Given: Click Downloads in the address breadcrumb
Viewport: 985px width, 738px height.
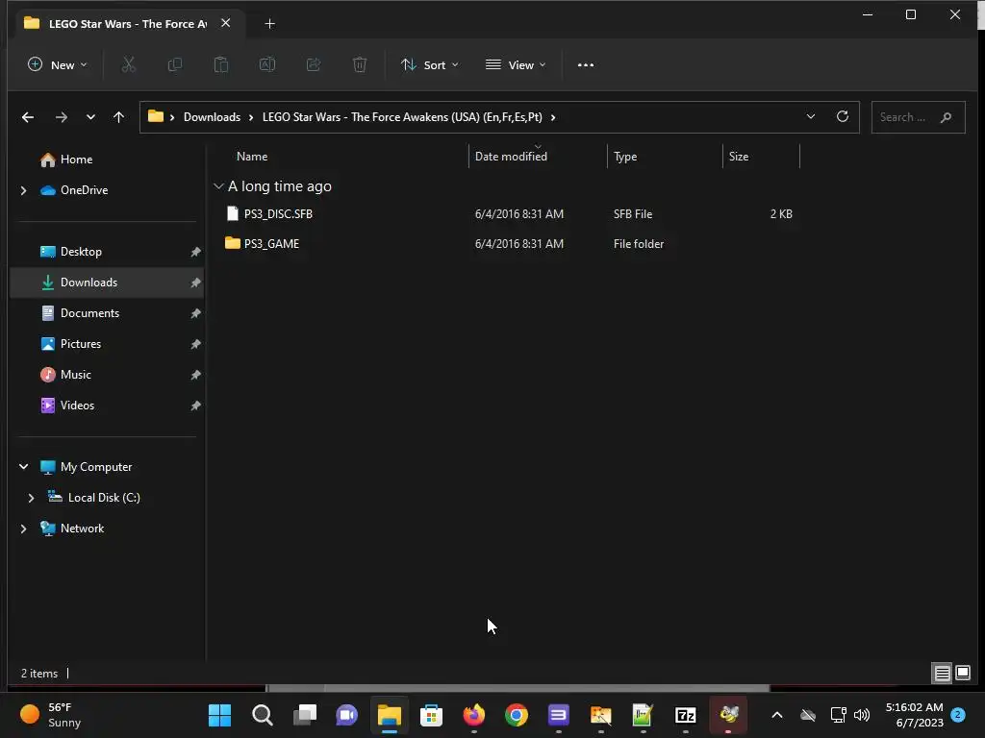Looking at the screenshot, I should [212, 117].
